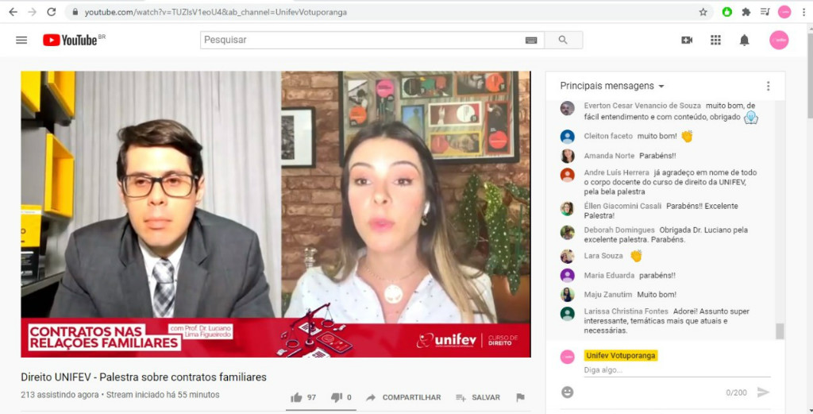
Task: Click the 213 assistindo agora text
Action: 60,395
